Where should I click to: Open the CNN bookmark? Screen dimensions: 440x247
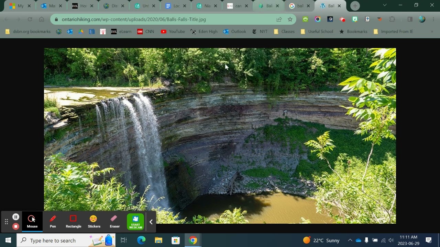click(x=146, y=32)
